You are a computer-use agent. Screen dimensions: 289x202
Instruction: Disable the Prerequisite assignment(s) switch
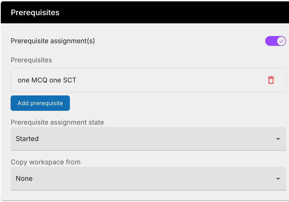coord(275,41)
